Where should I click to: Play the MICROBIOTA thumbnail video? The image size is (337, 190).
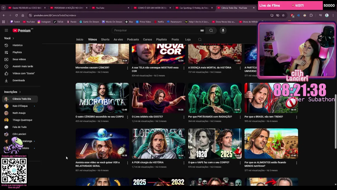tap(102, 98)
